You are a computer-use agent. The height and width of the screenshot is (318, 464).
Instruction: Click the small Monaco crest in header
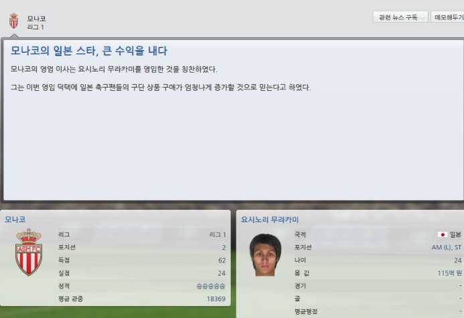(x=13, y=21)
